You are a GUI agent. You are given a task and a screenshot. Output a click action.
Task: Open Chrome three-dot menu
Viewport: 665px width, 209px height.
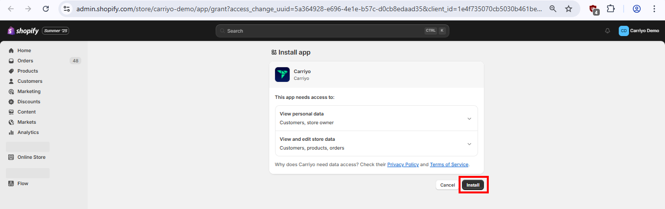(x=654, y=9)
